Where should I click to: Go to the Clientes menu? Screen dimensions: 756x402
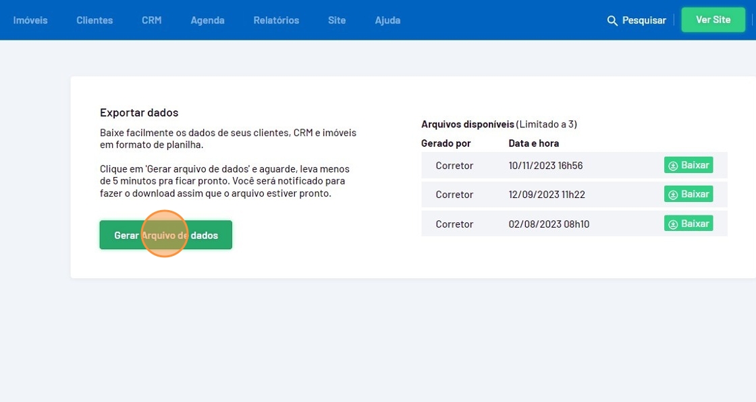pos(94,20)
